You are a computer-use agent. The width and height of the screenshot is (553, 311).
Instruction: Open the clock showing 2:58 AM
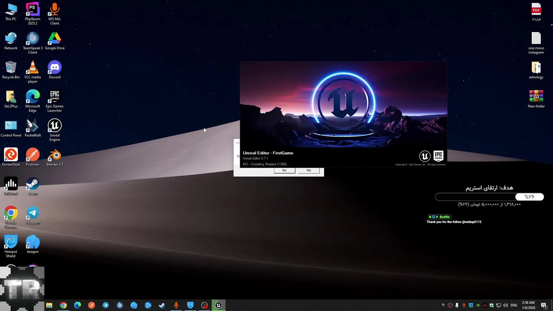tap(528, 305)
